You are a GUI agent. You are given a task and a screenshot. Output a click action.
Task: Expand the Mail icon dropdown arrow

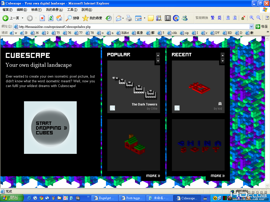[123, 18]
